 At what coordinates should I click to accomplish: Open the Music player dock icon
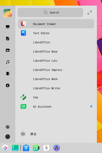click(x=36, y=148)
